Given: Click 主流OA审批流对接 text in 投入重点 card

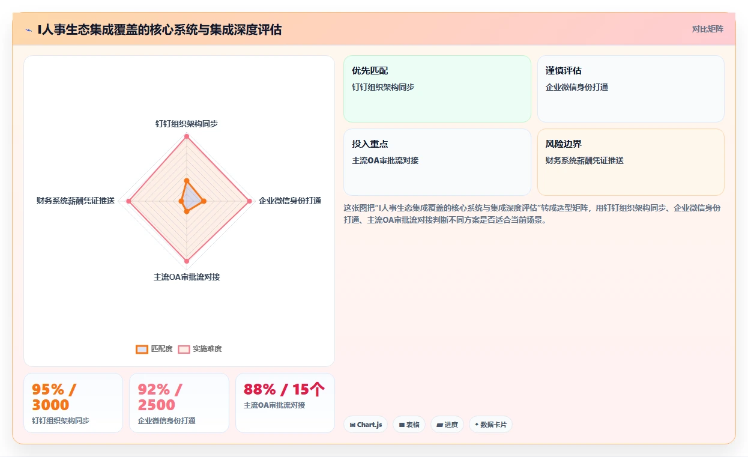Looking at the screenshot, I should point(385,160).
